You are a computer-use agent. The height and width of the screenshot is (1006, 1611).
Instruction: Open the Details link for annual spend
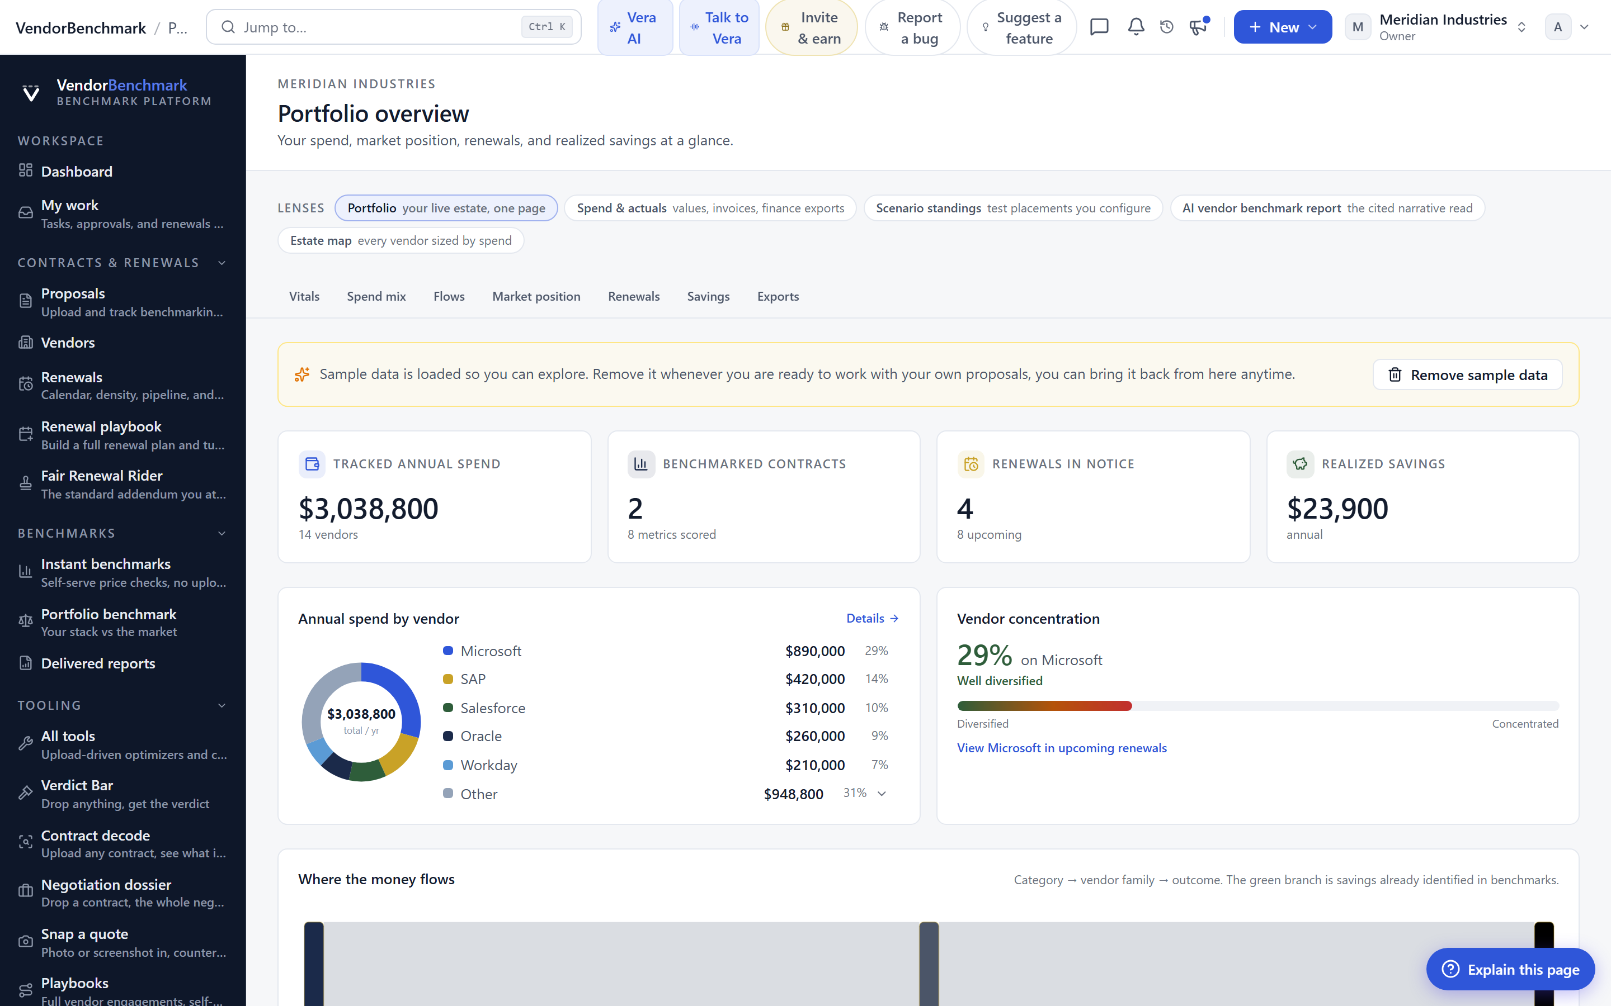pos(872,618)
